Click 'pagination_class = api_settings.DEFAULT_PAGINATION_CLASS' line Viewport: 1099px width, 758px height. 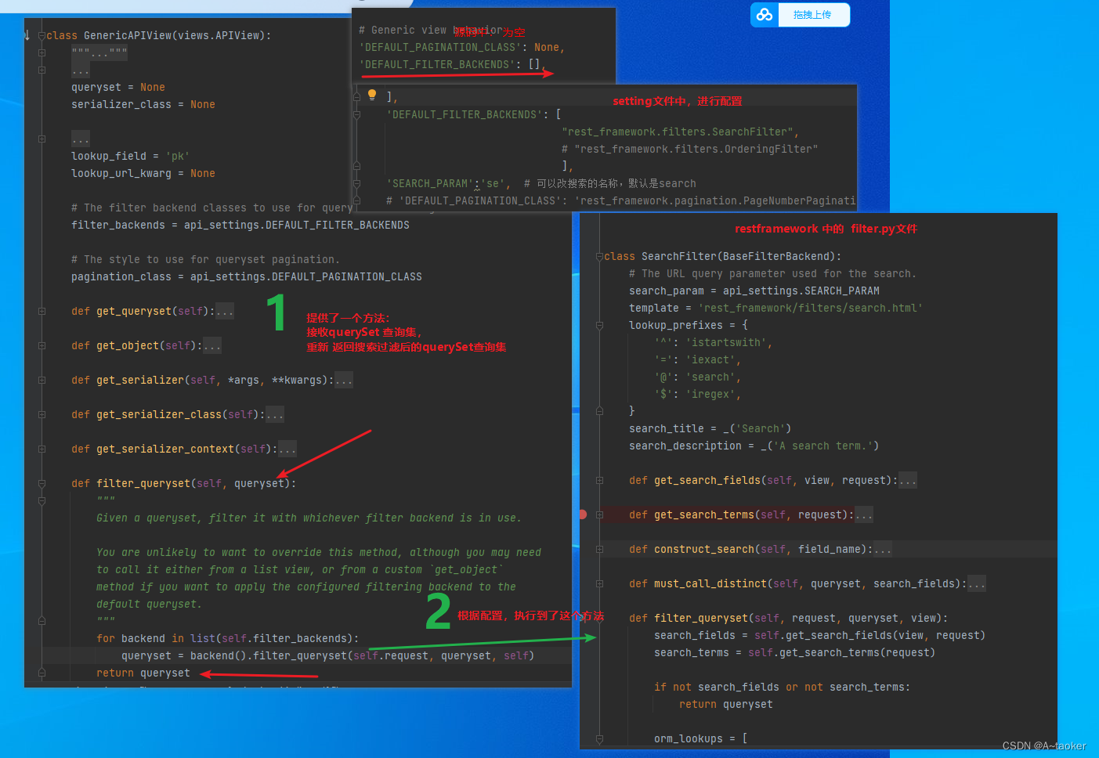tap(247, 276)
